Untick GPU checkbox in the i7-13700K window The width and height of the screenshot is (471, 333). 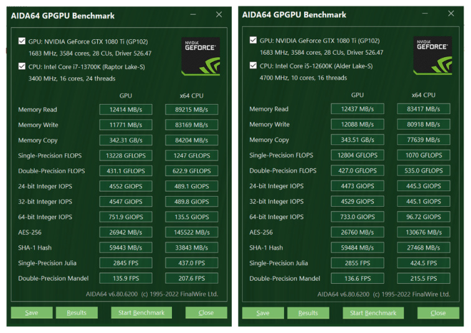click(x=22, y=41)
